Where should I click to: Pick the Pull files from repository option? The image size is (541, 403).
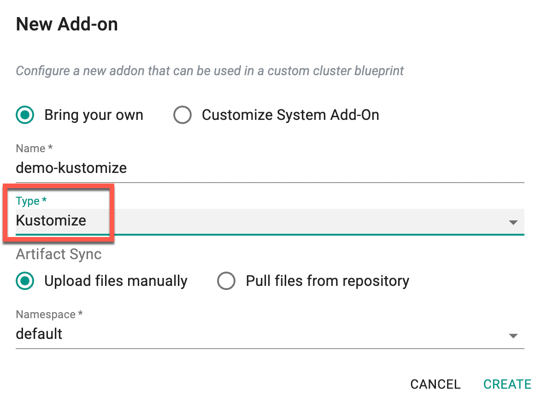click(226, 281)
